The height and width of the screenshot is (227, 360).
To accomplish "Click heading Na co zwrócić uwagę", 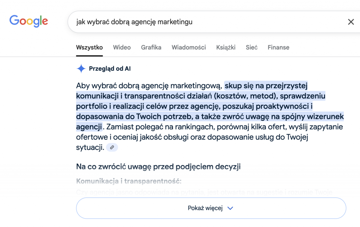I will (x=158, y=166).
